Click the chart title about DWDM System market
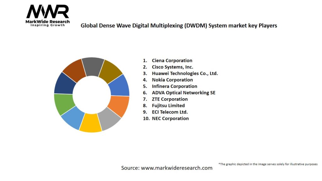This screenshot has height=181, width=322. pyautogui.click(x=179, y=26)
